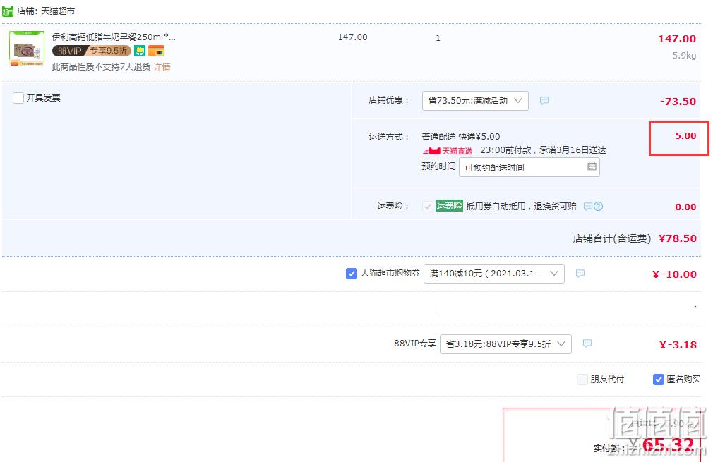713x462 pixels.
Task: Click the question mark help icon for 运费险
Action: 599,206
